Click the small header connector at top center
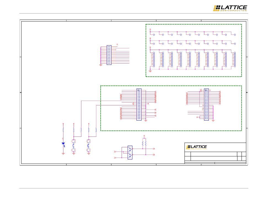The width and height of the screenshot is (262, 200). 109,55
